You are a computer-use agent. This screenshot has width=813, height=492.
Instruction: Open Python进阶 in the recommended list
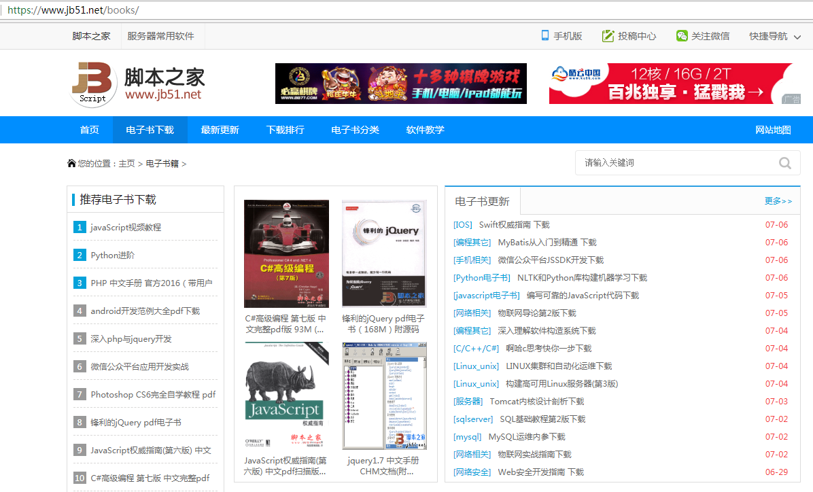click(x=113, y=255)
